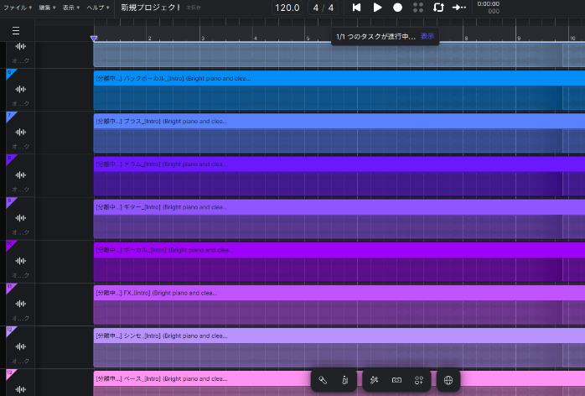This screenshot has height=396, width=585.
Task: Click the 表示 link in task notification
Action: [427, 37]
